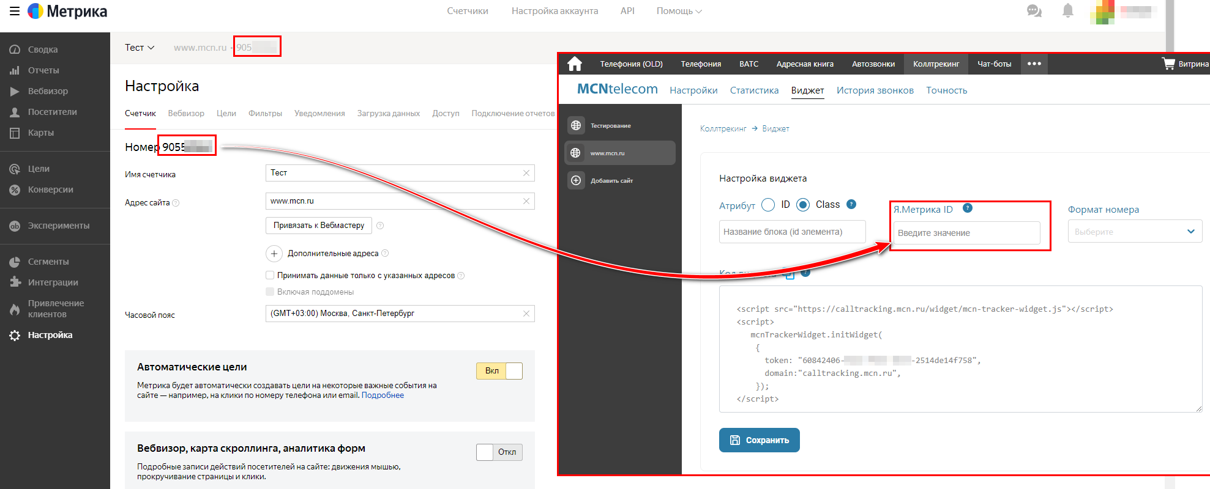Open the user avatar menu

click(1102, 12)
